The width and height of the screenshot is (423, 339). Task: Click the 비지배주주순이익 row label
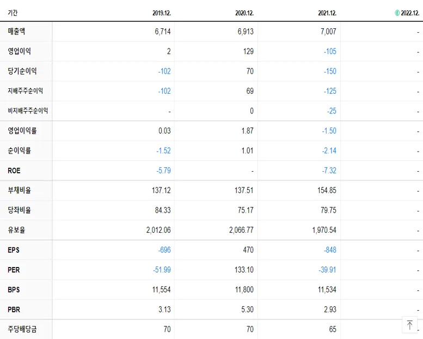pyautogui.click(x=28, y=111)
